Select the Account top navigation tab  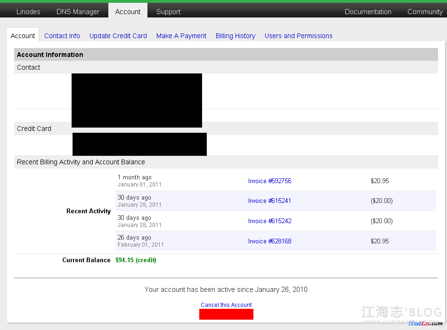[128, 12]
